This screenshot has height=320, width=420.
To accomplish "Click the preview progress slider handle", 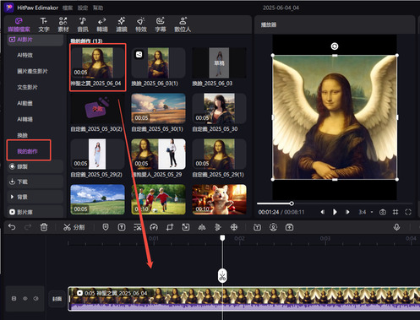I will [292, 203].
